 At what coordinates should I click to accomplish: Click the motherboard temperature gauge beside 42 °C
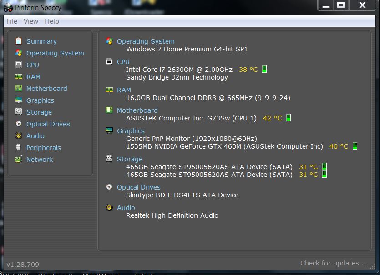[289, 118]
